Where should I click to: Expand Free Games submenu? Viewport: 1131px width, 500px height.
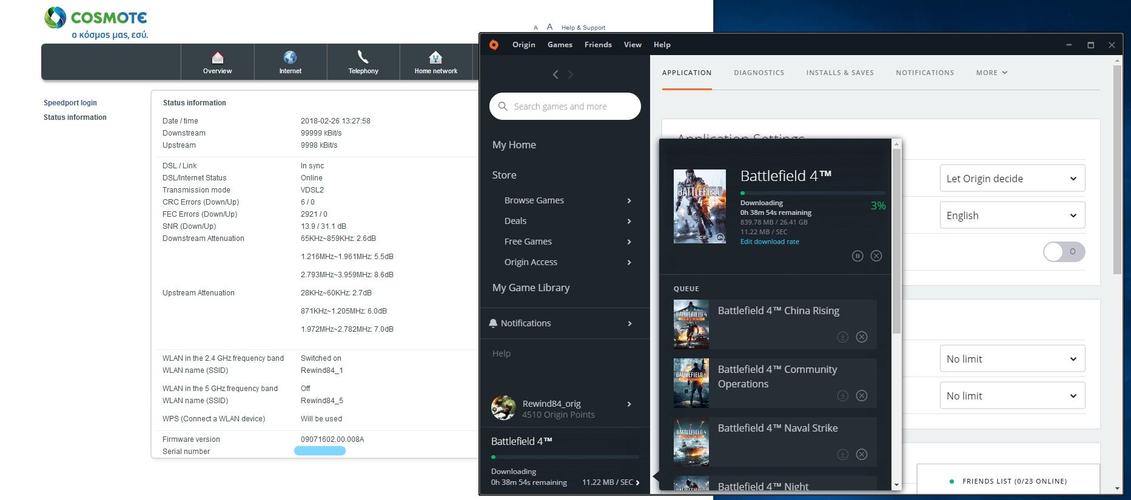[629, 242]
